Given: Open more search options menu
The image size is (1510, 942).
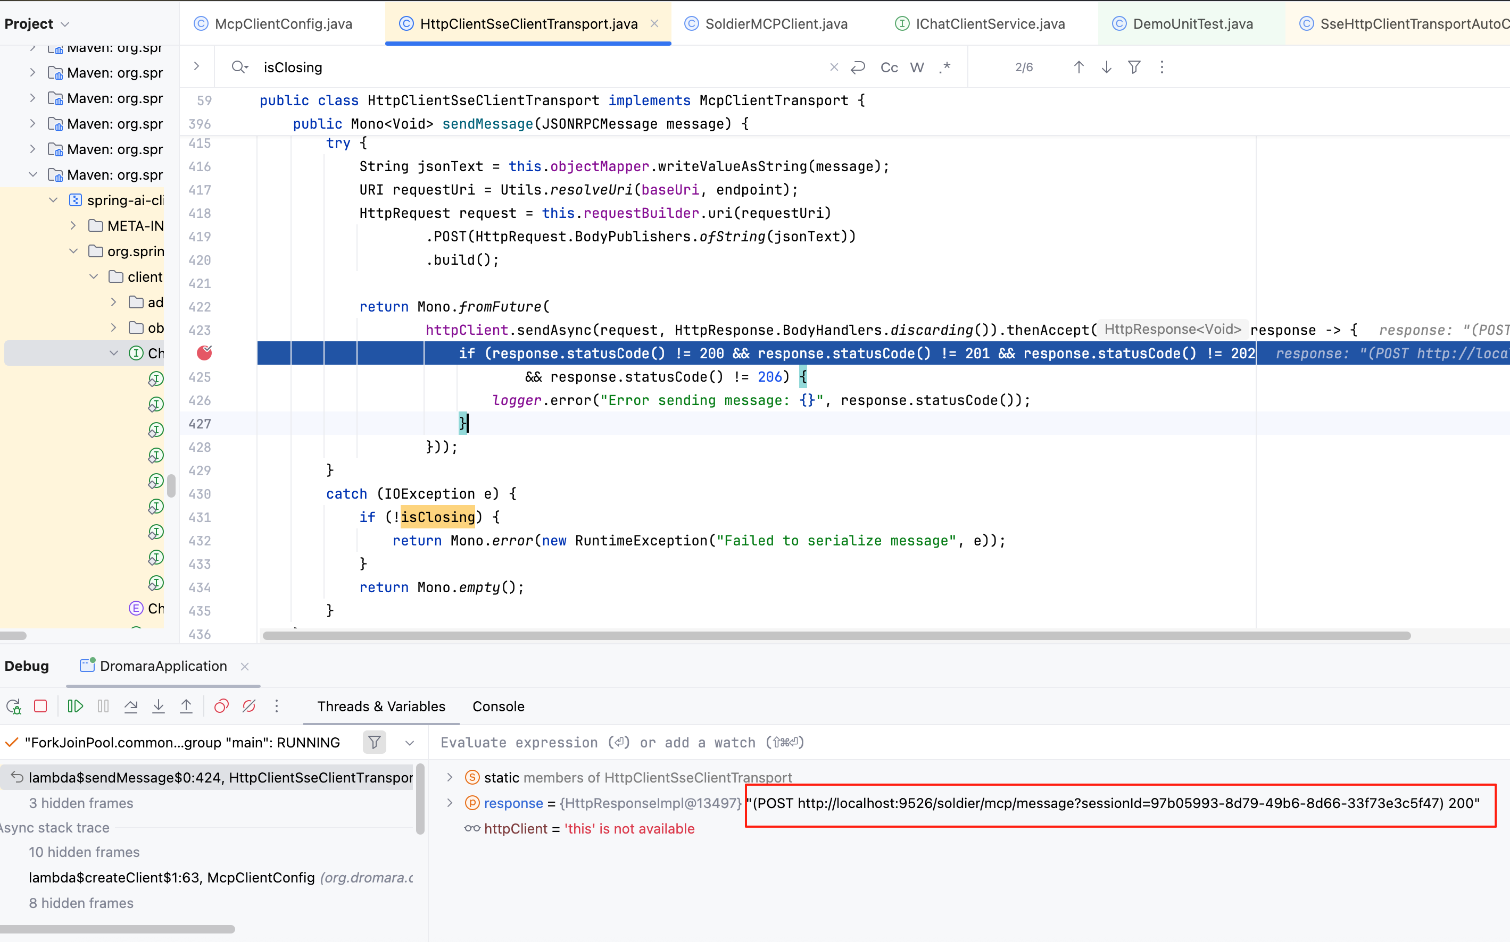Looking at the screenshot, I should (1162, 68).
